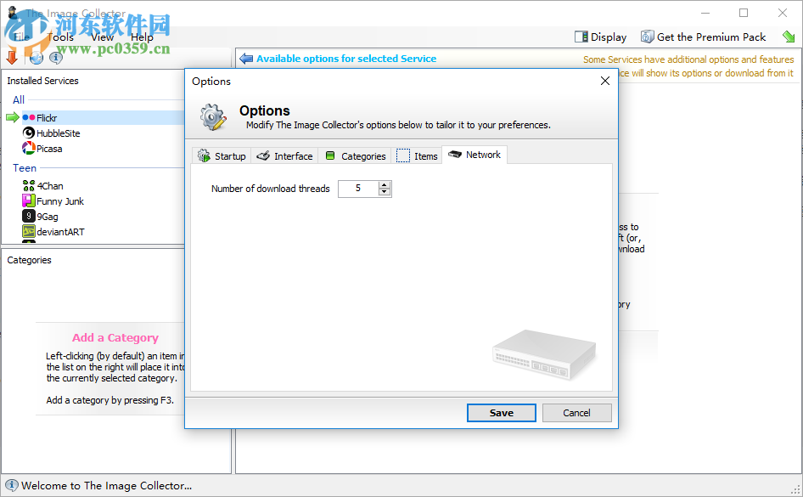Switch to the Items tab

[x=417, y=155]
